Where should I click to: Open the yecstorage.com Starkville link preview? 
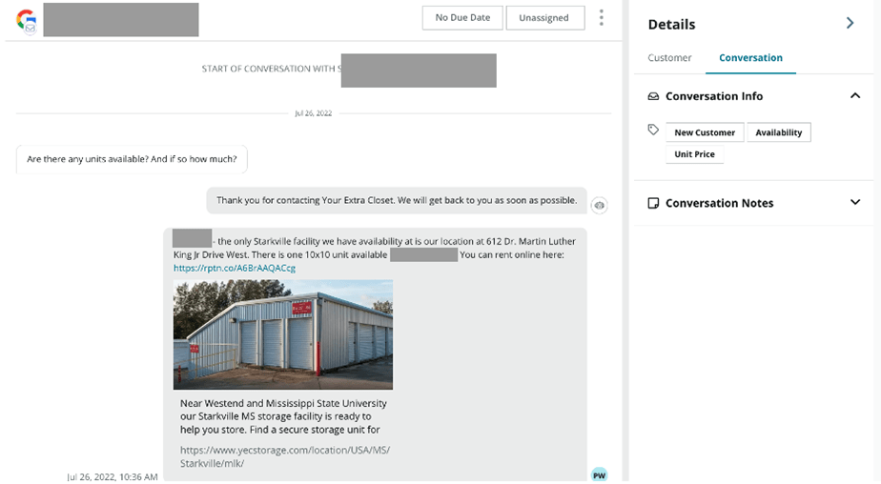(284, 456)
